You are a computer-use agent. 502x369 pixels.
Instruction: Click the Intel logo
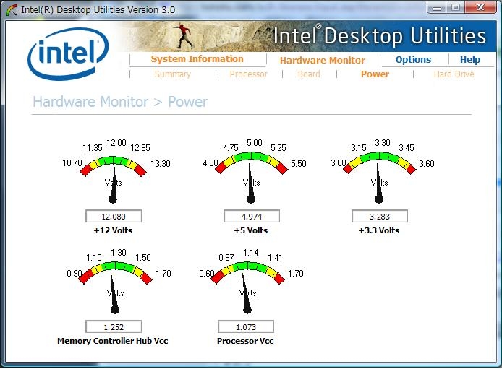point(68,53)
